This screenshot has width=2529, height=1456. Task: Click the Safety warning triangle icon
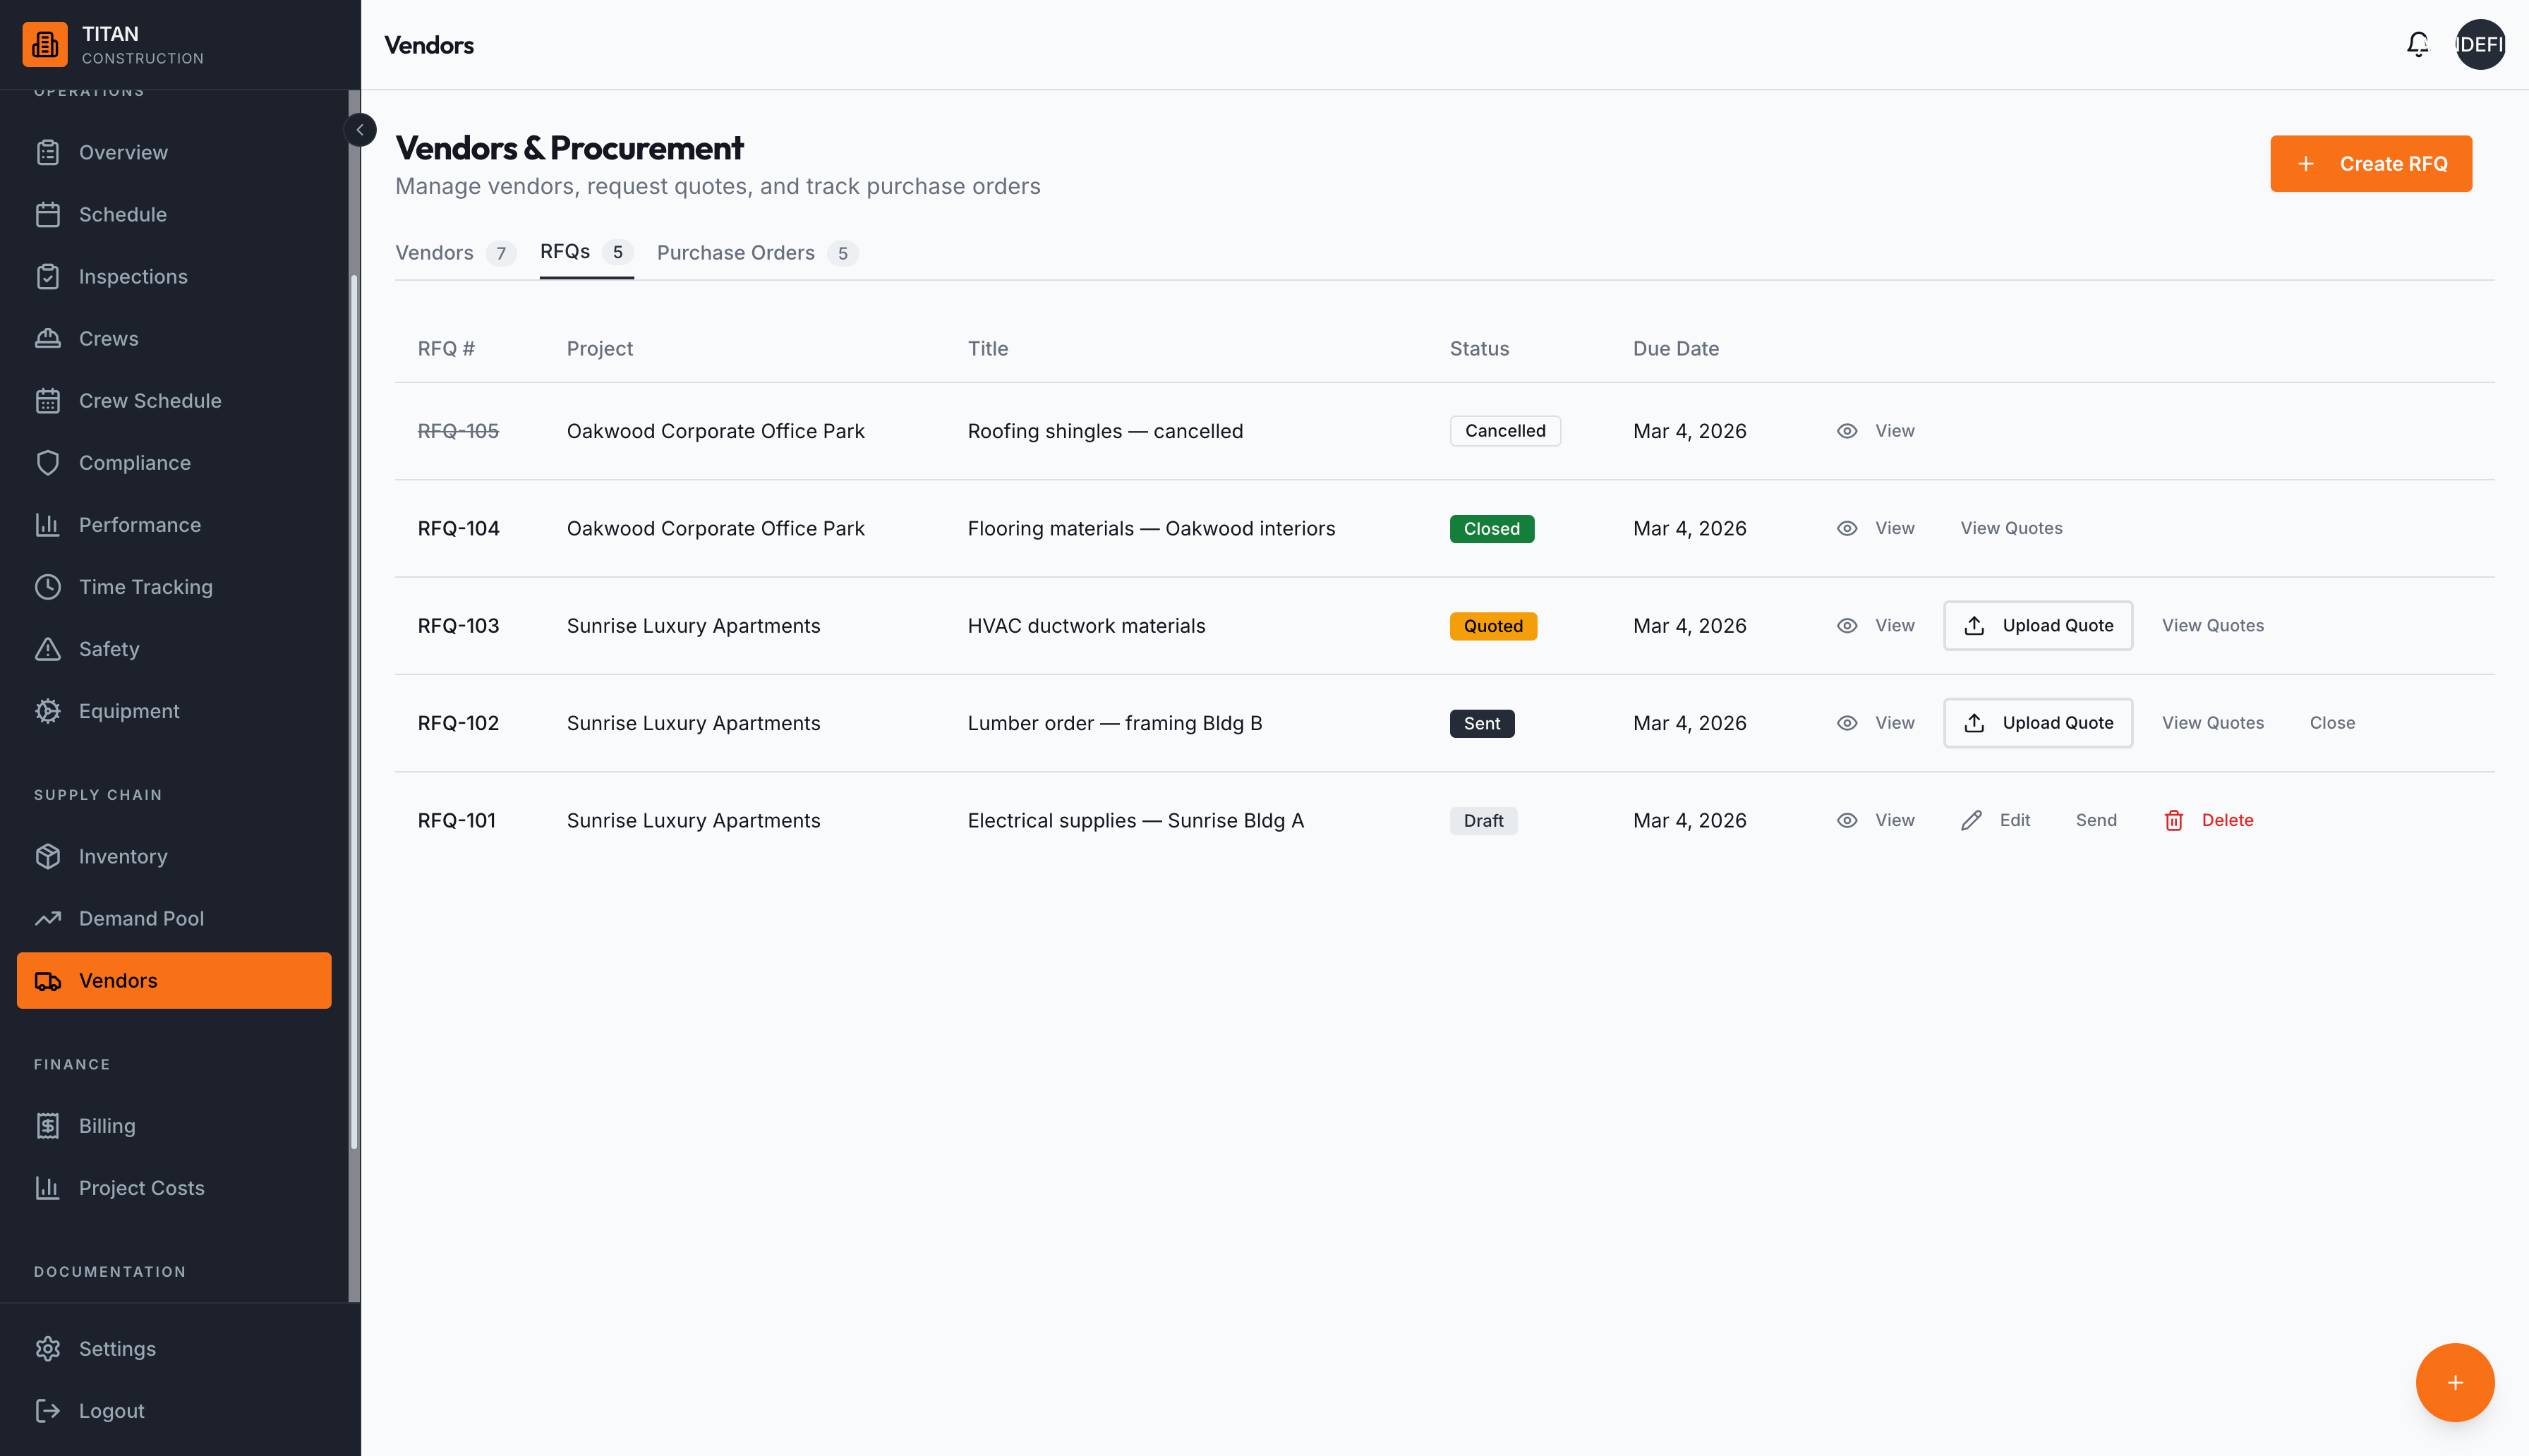(48, 648)
